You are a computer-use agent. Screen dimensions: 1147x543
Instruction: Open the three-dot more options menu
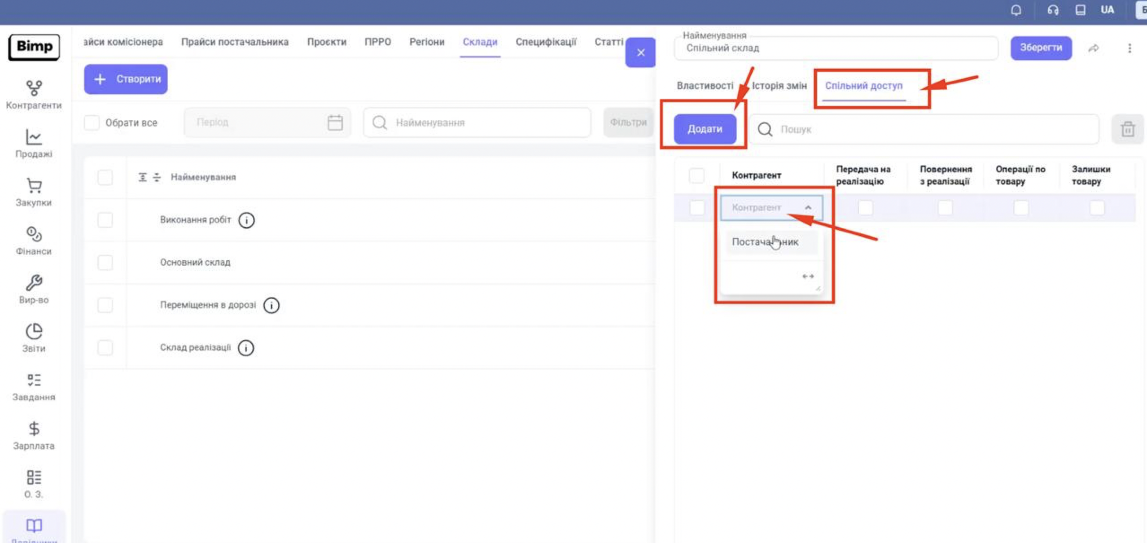1129,48
